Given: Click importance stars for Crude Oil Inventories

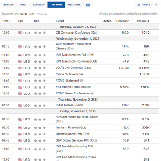Looking at the screenshot, I should [40, 75].
